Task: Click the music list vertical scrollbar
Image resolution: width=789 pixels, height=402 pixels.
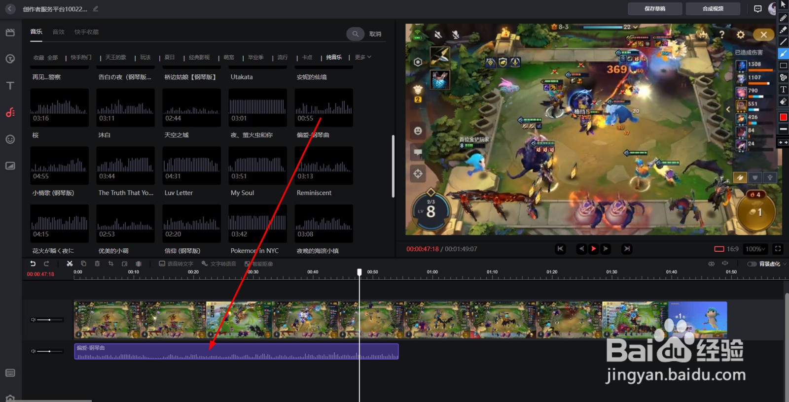Action: pyautogui.click(x=393, y=166)
